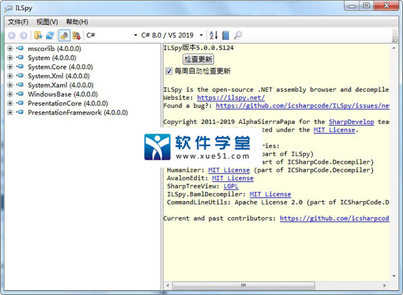Open search with magnifier icon

coord(238,35)
